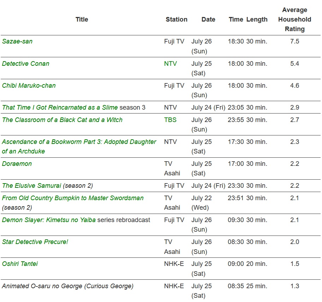Open The Classroom of a Black Cat and a Witch link
This screenshot has height=302, width=322.
coord(62,120)
